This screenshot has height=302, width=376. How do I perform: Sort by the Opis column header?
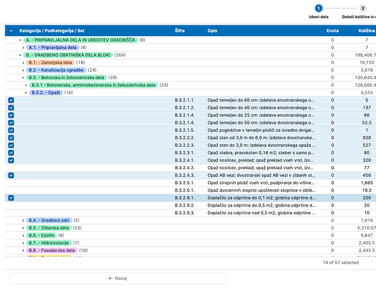tap(212, 31)
